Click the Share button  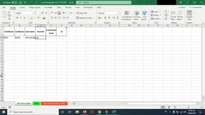click(182, 7)
